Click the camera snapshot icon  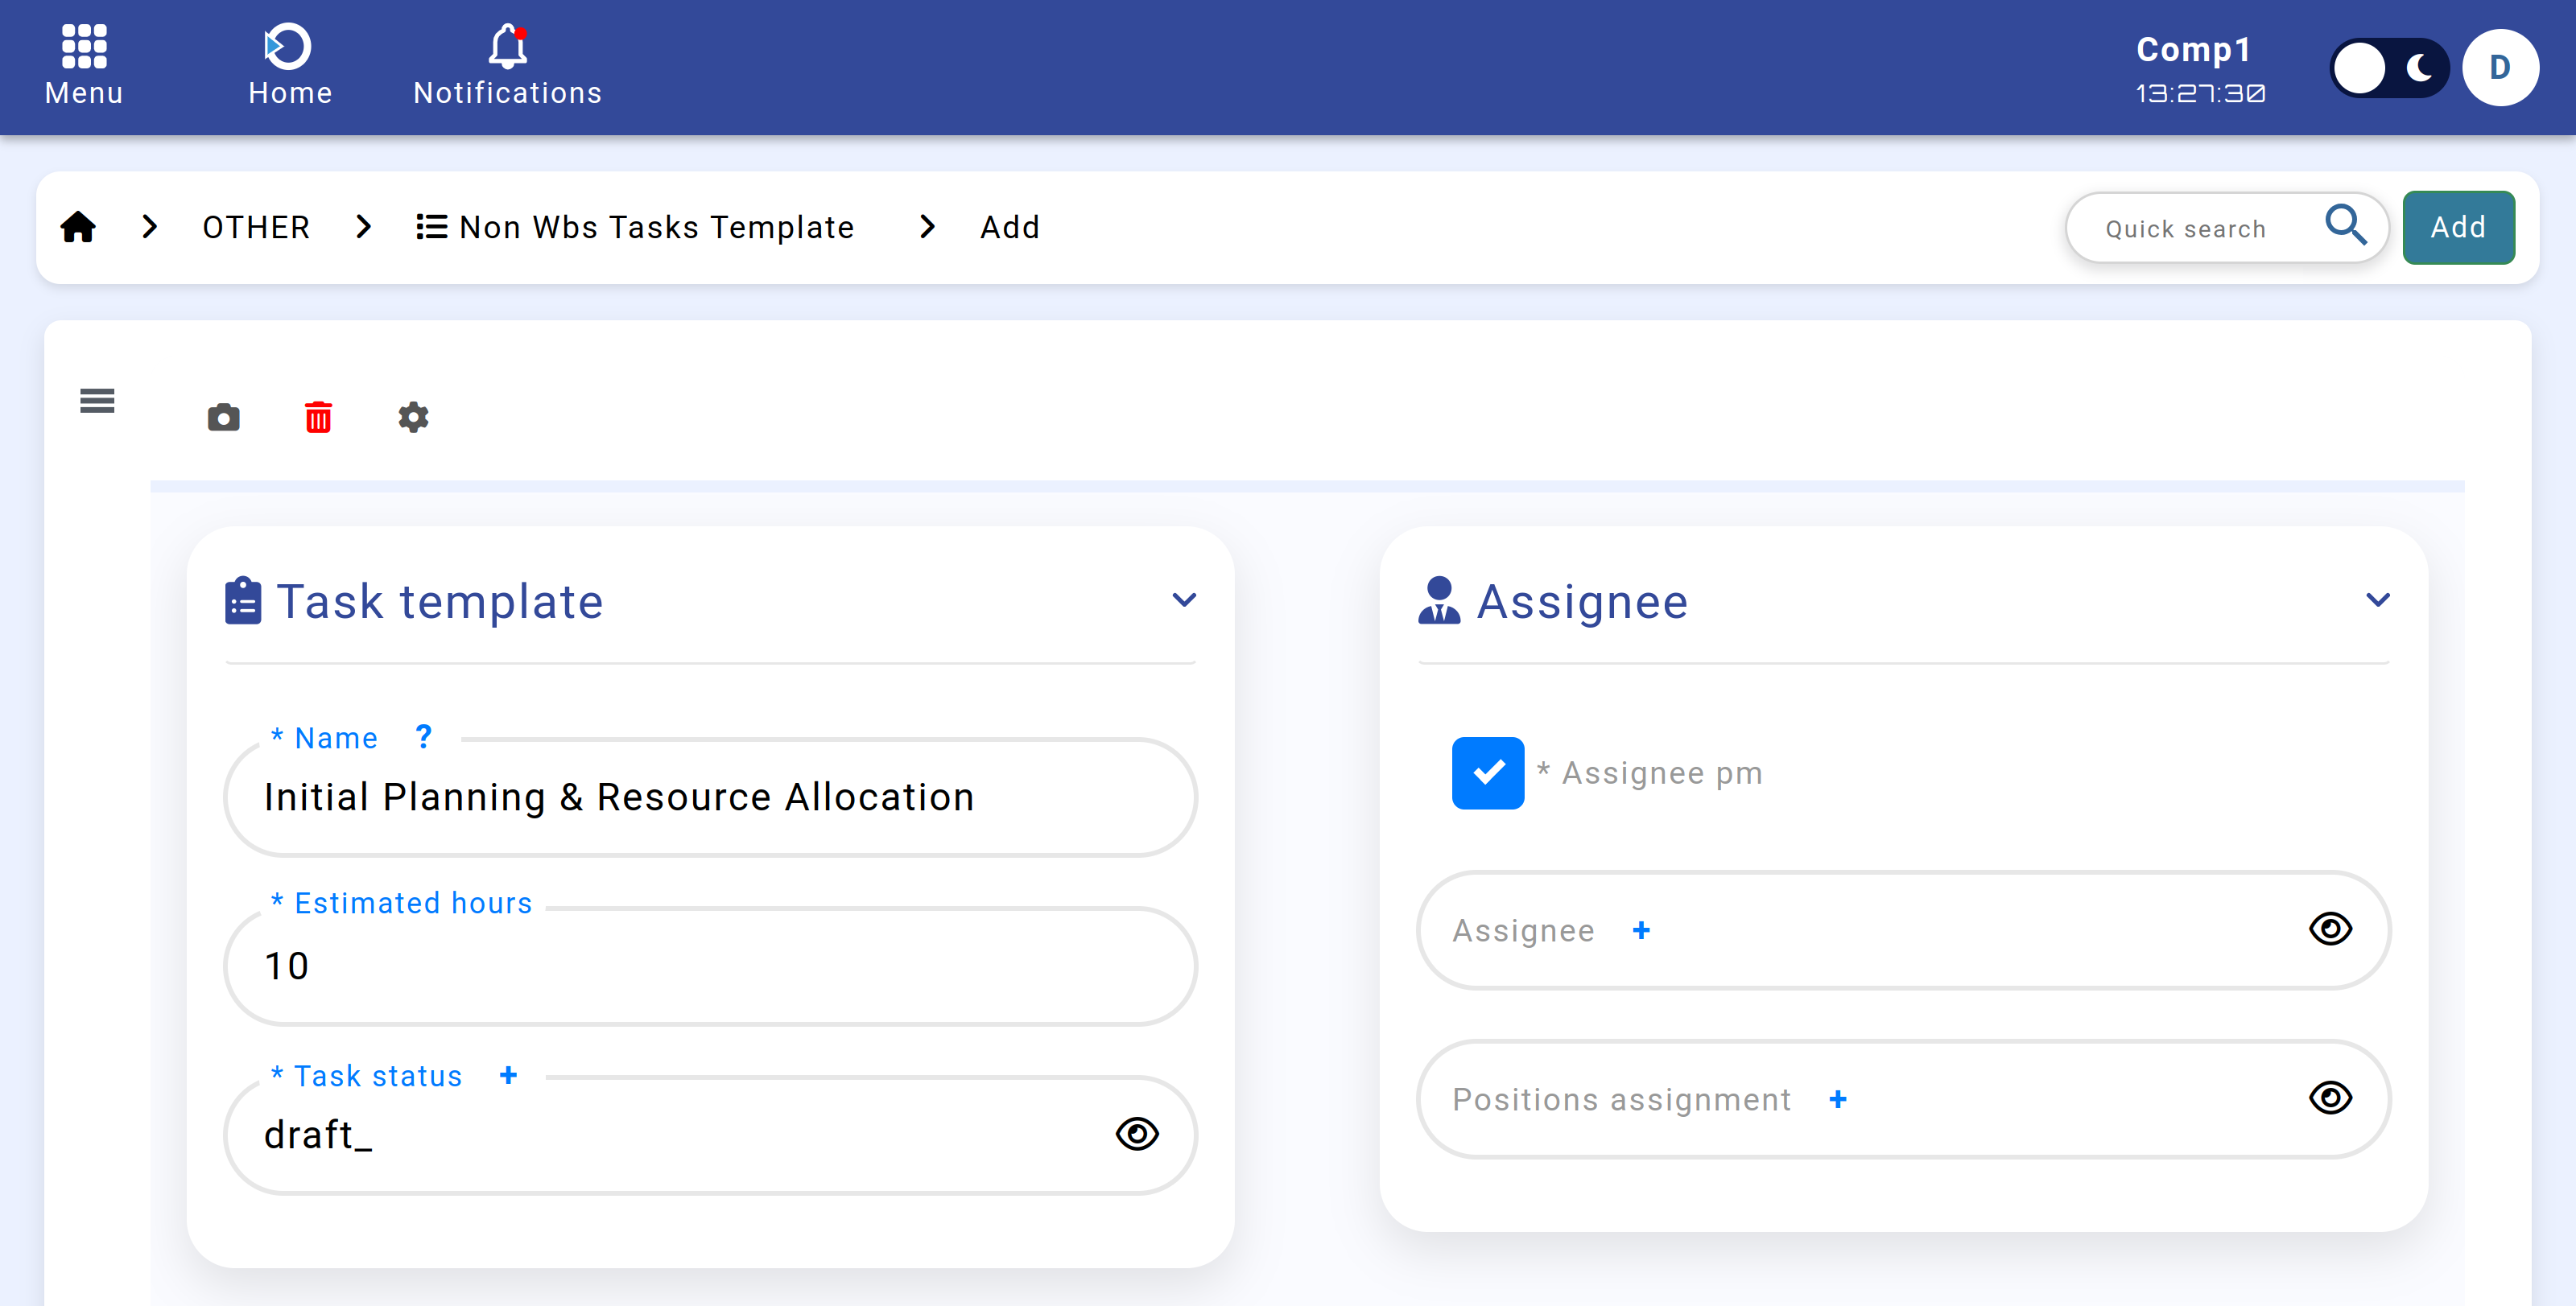[x=224, y=418]
